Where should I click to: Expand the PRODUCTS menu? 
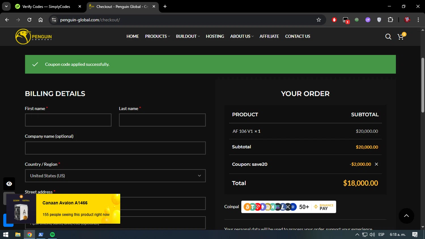pyautogui.click(x=158, y=36)
